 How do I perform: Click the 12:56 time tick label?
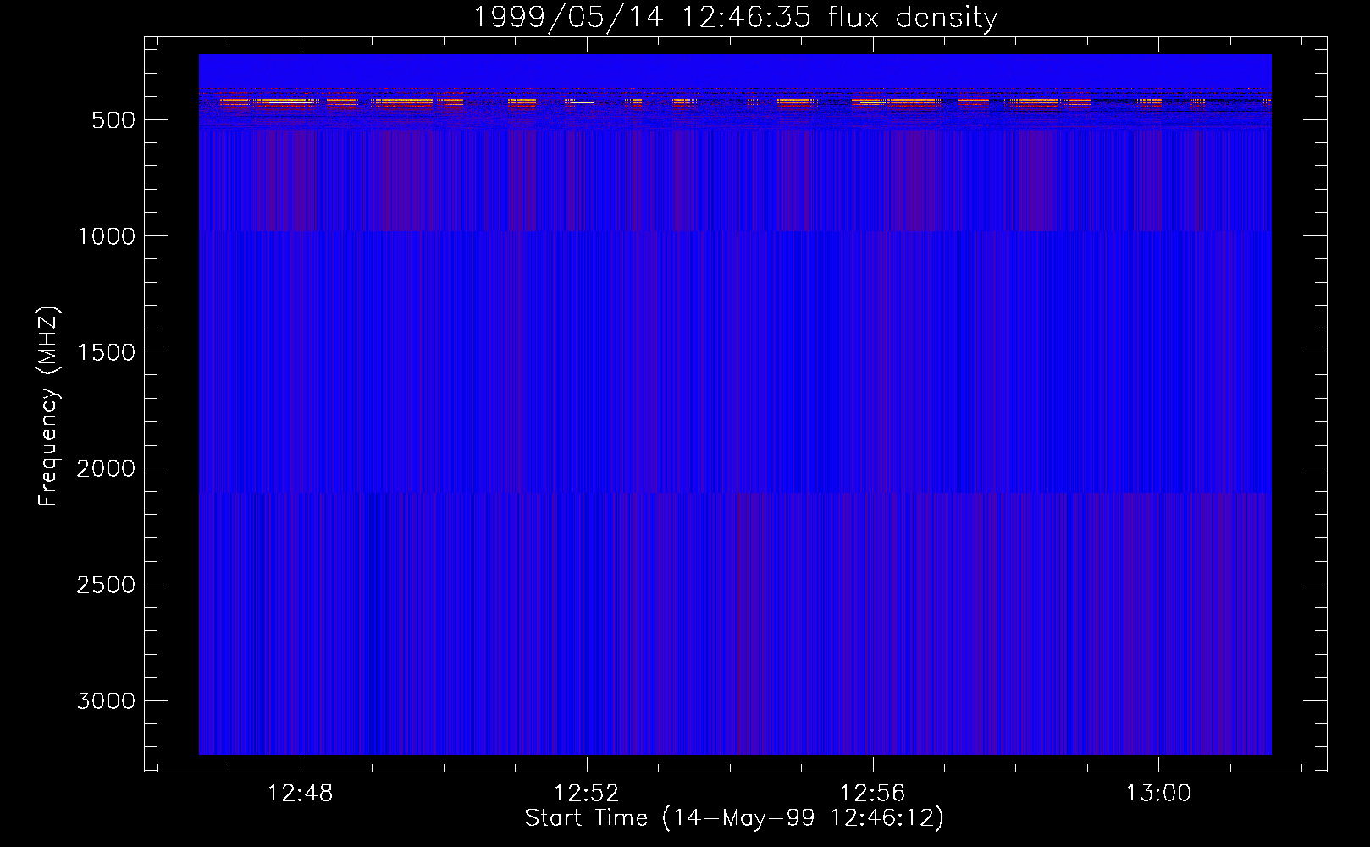pyautogui.click(x=873, y=794)
